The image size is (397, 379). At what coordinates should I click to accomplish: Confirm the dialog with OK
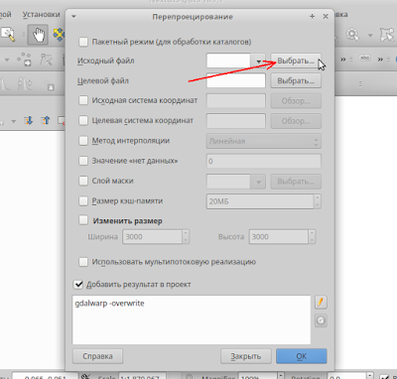[302, 356]
